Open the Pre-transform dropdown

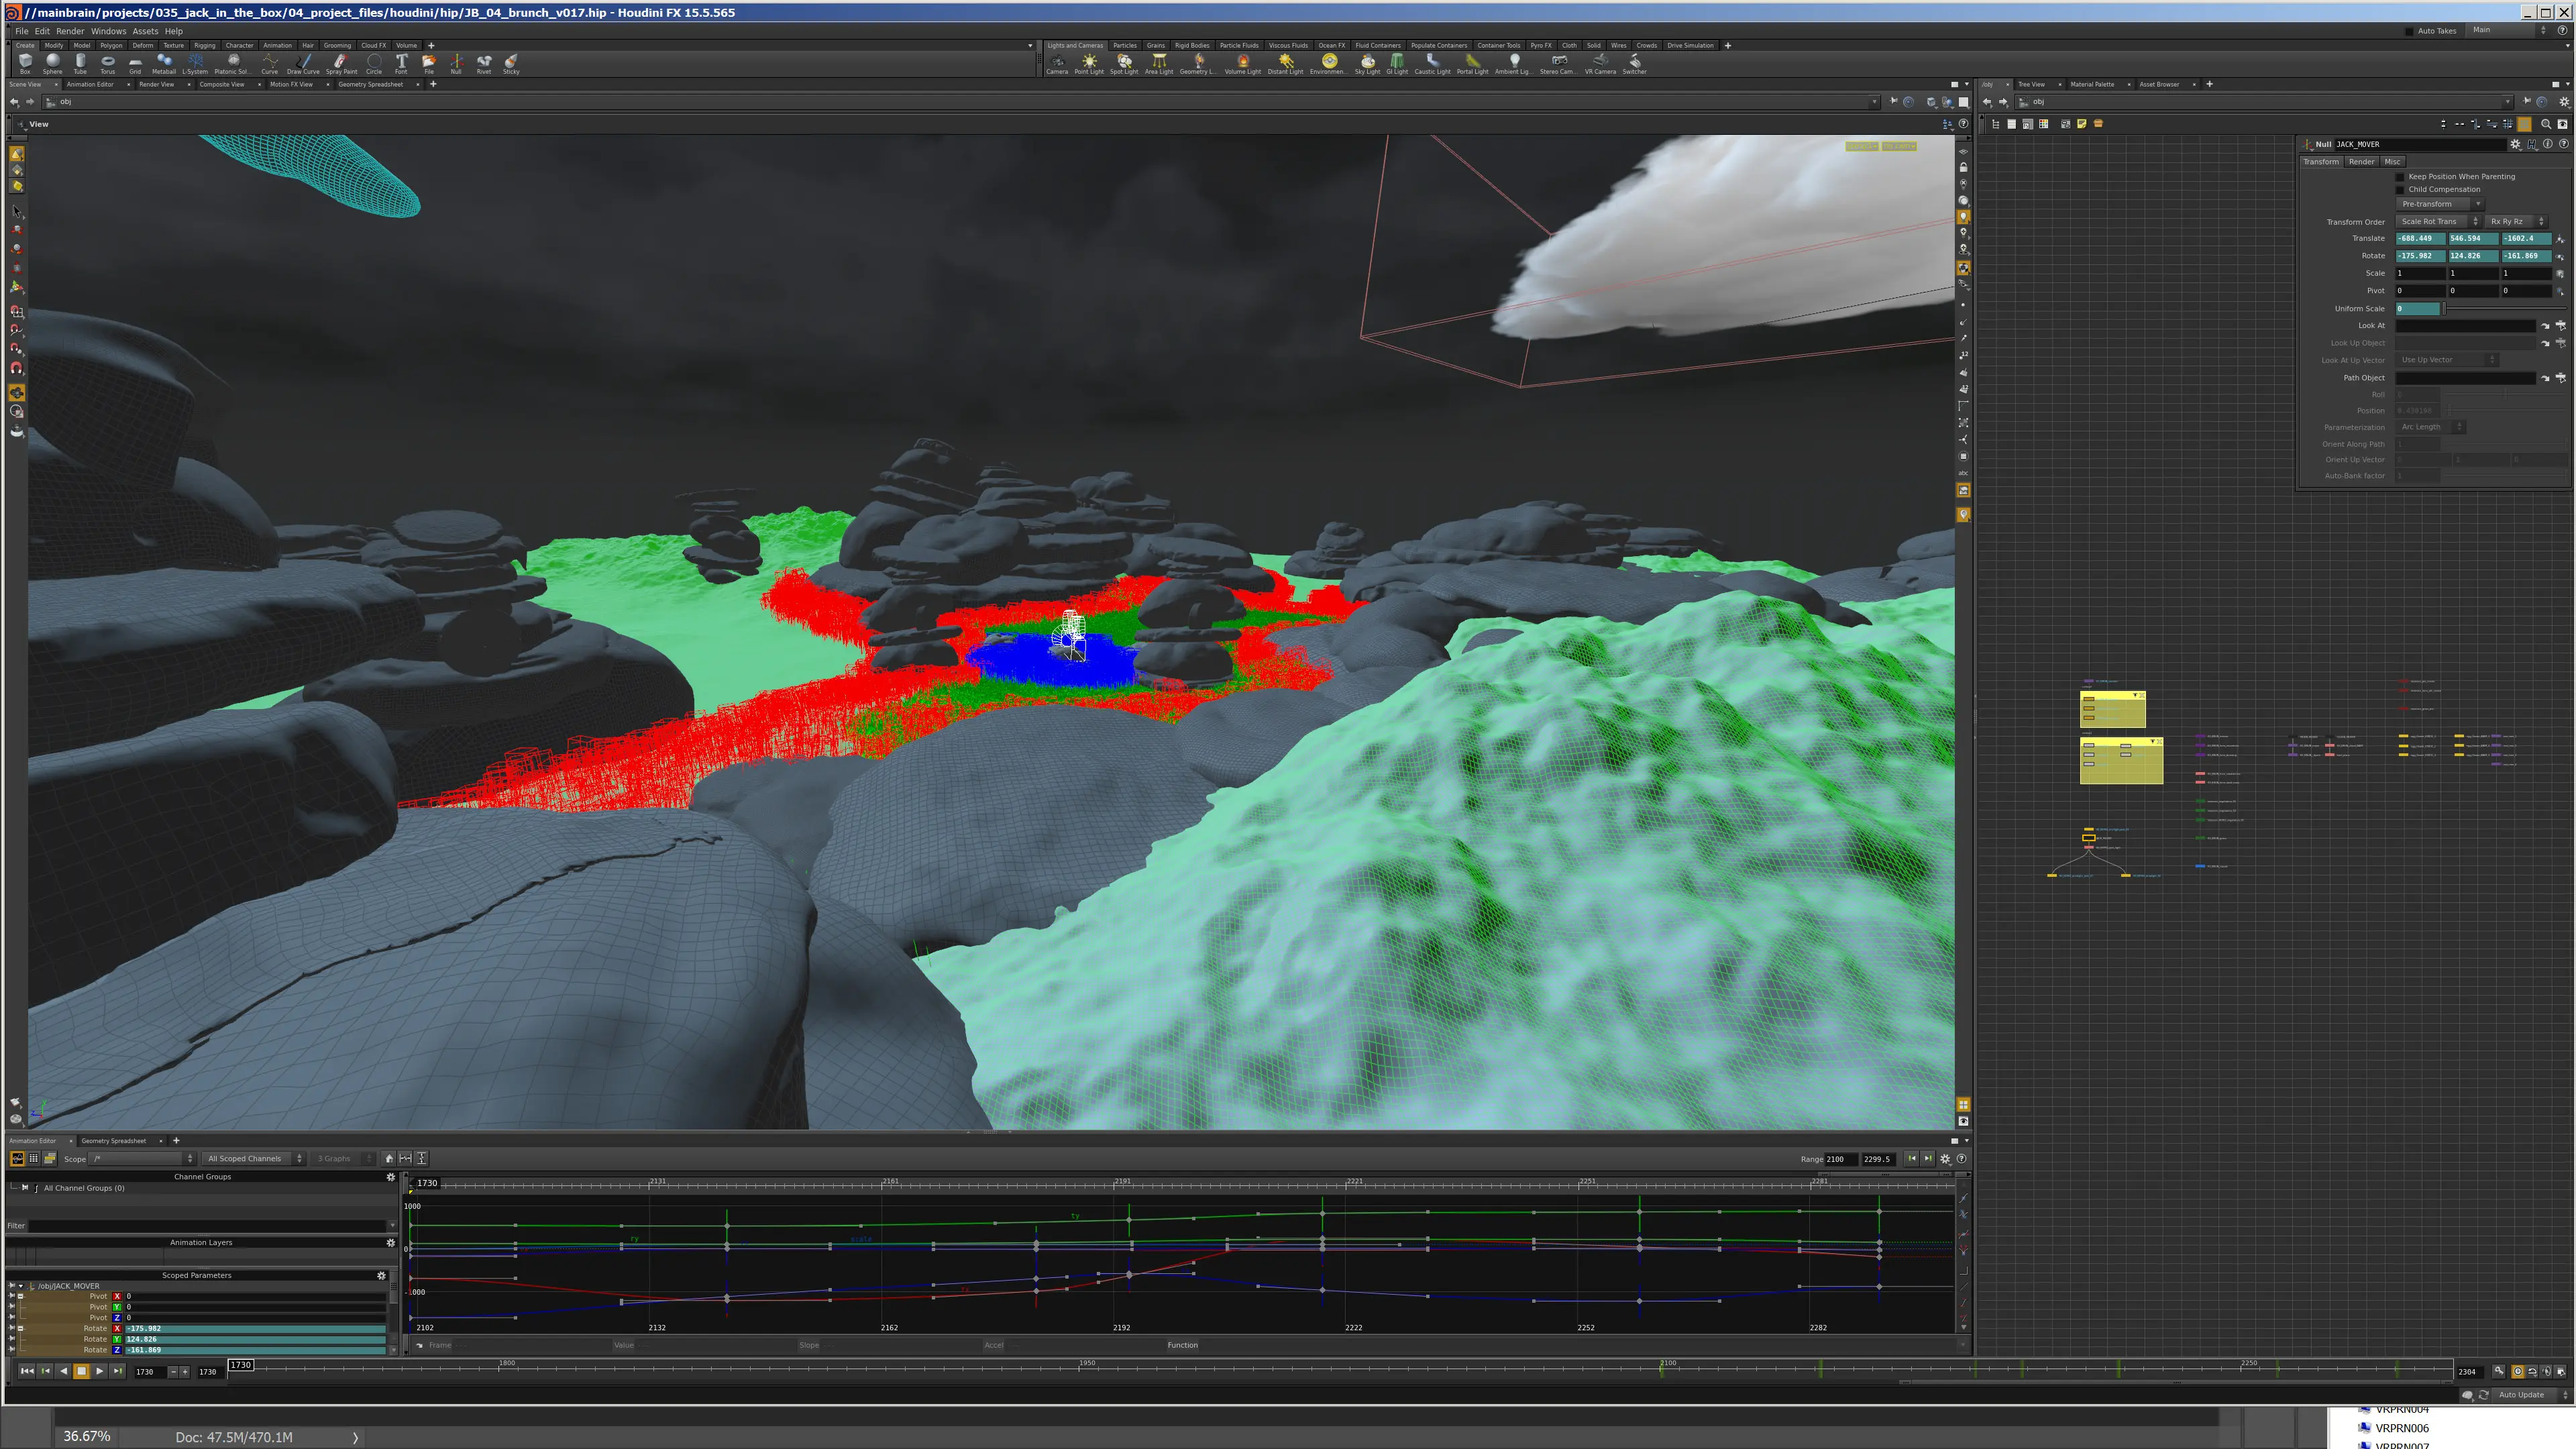pyautogui.click(x=2440, y=204)
